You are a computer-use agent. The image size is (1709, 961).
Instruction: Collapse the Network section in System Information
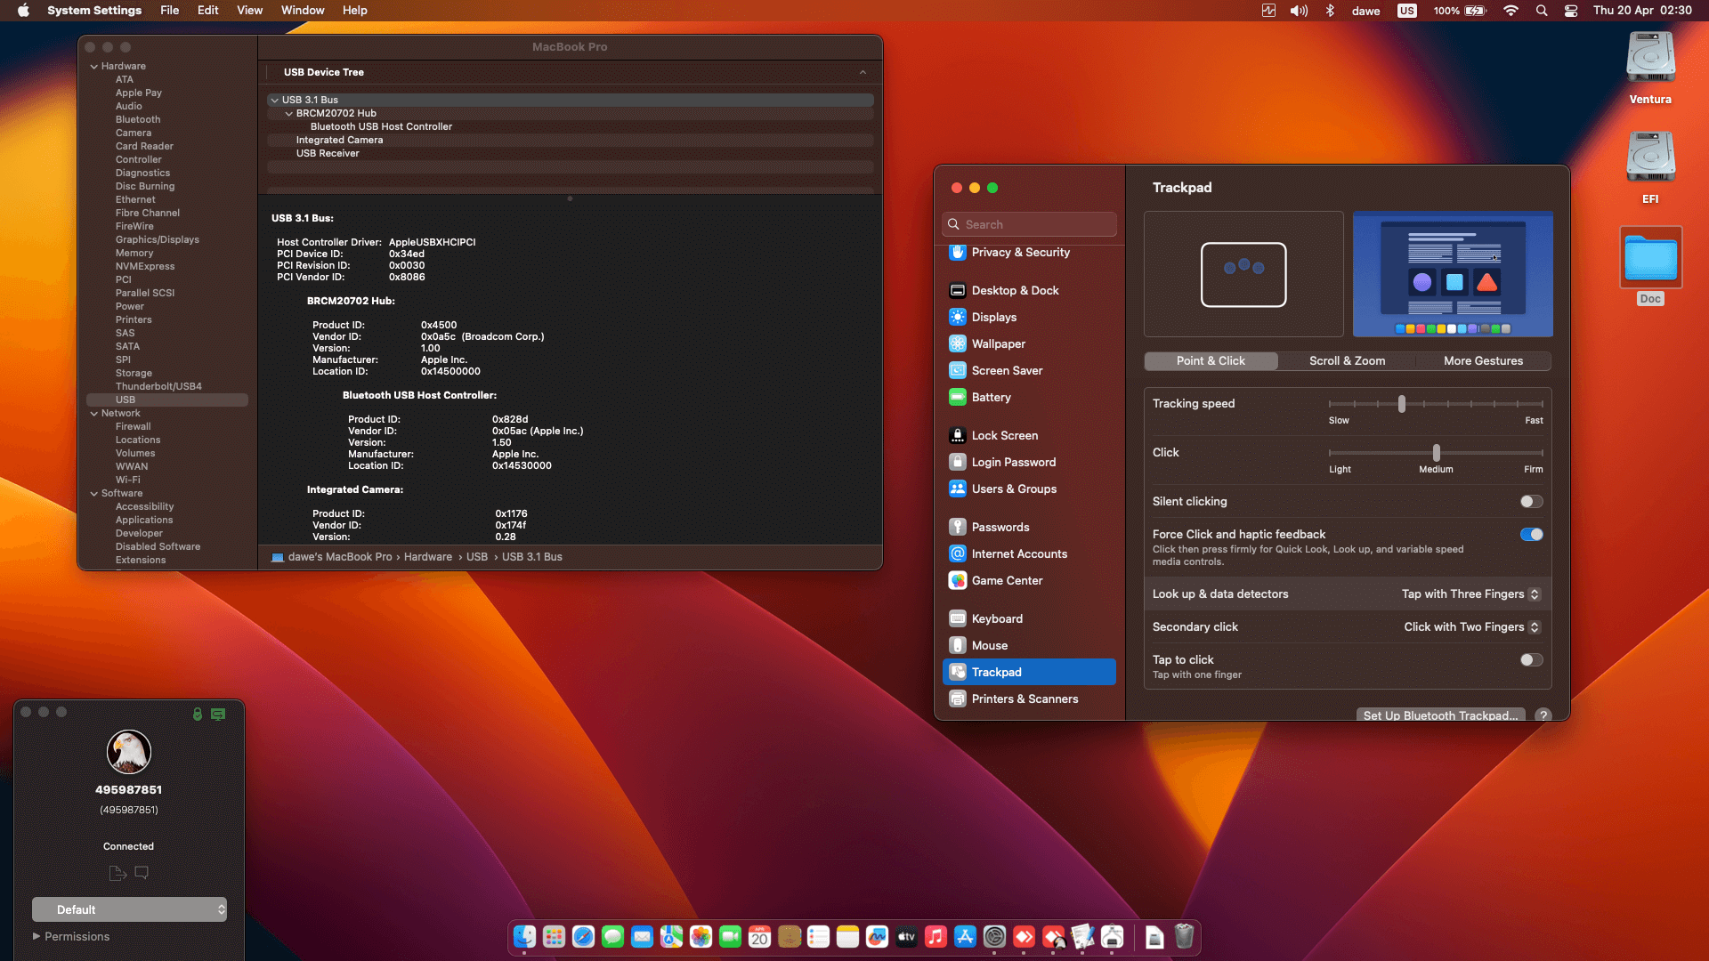93,414
